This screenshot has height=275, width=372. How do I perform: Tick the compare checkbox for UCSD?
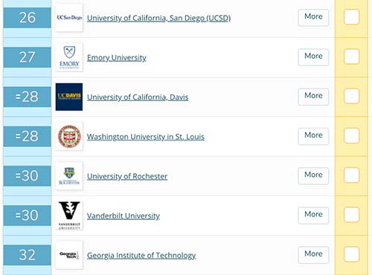(351, 17)
